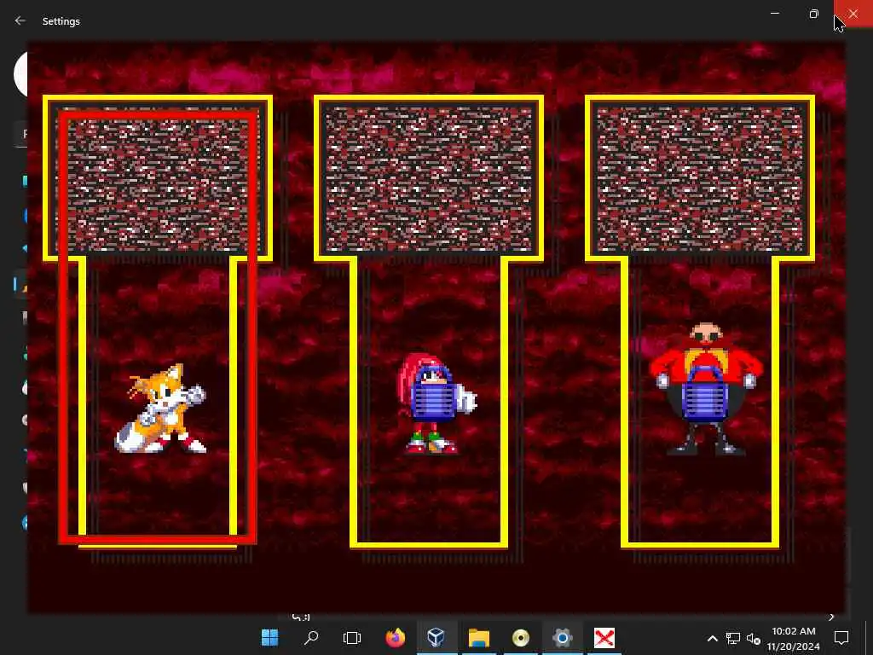The width and height of the screenshot is (873, 655).
Task: Open the Windows Start menu
Action: 270,637
